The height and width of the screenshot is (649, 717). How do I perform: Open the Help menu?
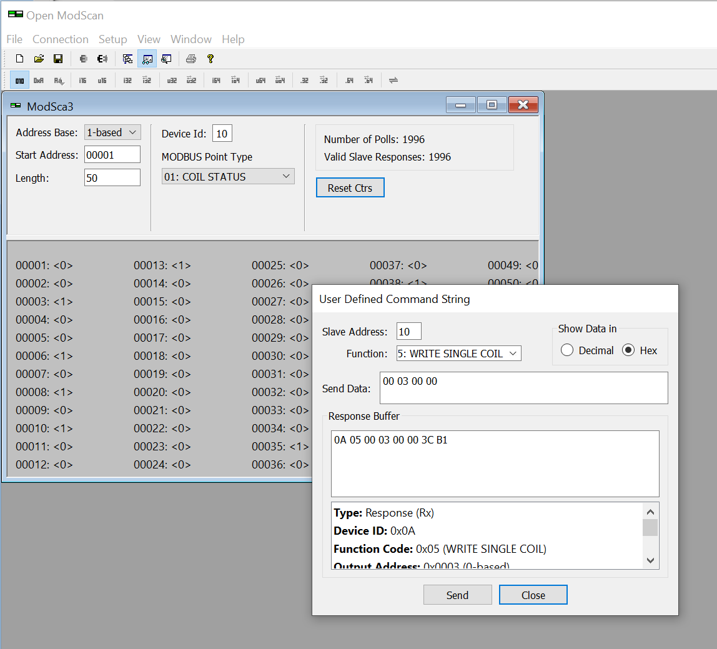233,39
